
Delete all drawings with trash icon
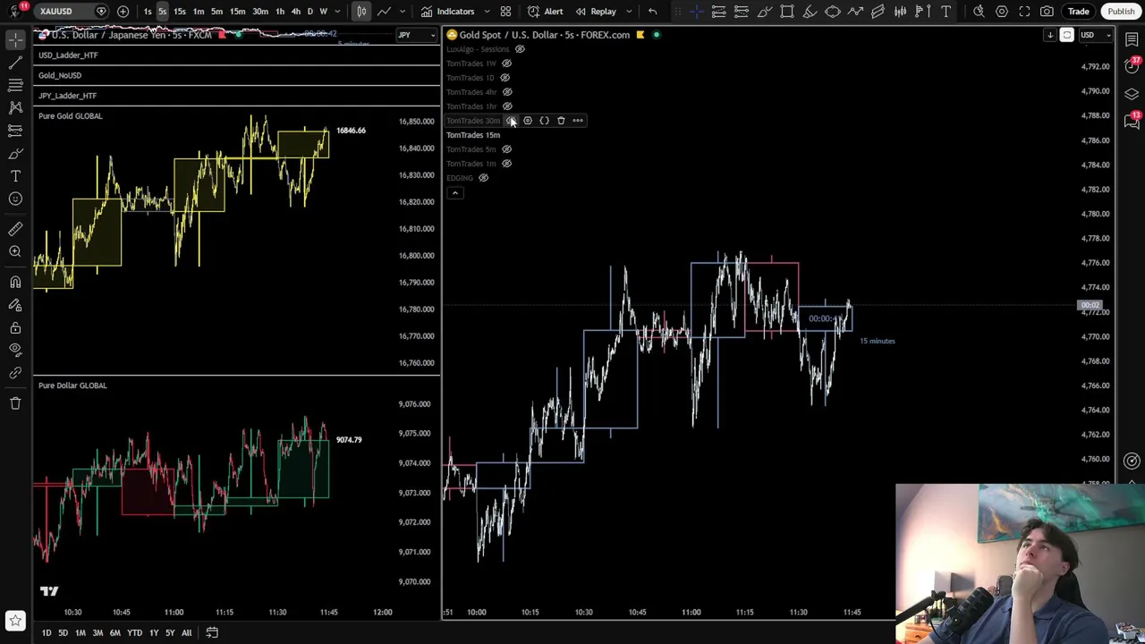tap(15, 403)
